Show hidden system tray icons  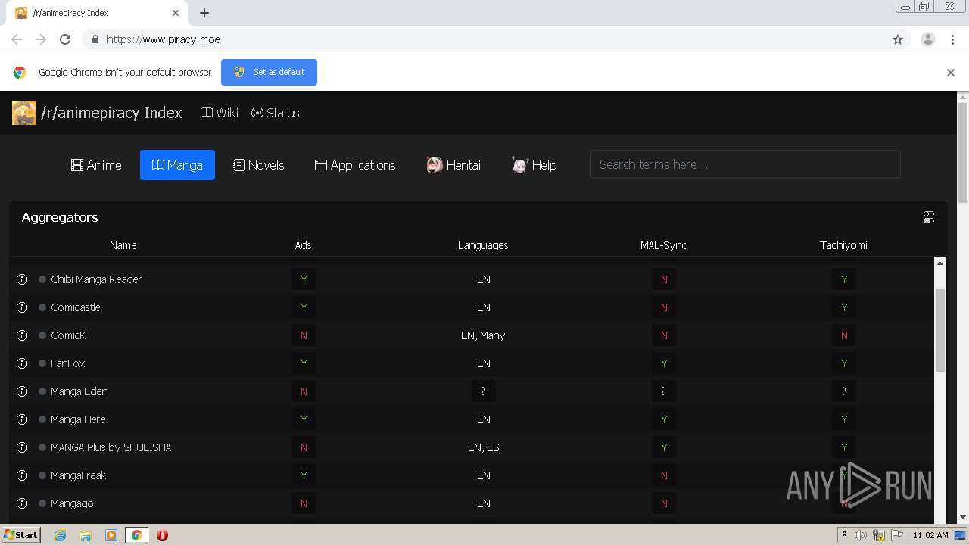tap(844, 535)
